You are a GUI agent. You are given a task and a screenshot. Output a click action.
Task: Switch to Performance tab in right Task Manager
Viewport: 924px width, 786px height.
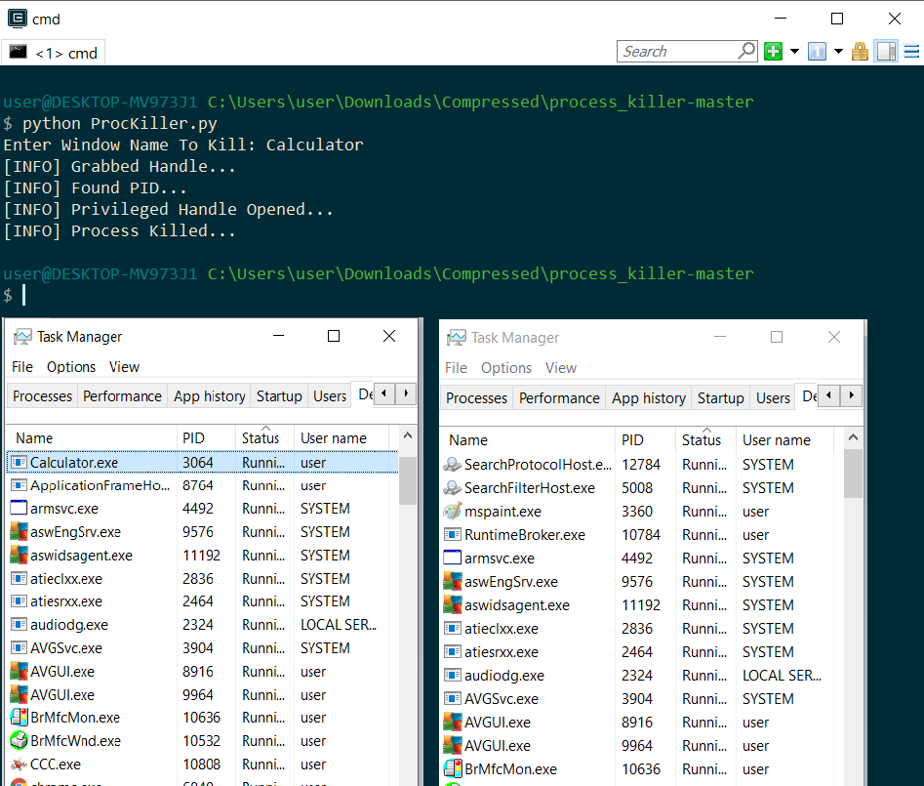click(x=559, y=398)
